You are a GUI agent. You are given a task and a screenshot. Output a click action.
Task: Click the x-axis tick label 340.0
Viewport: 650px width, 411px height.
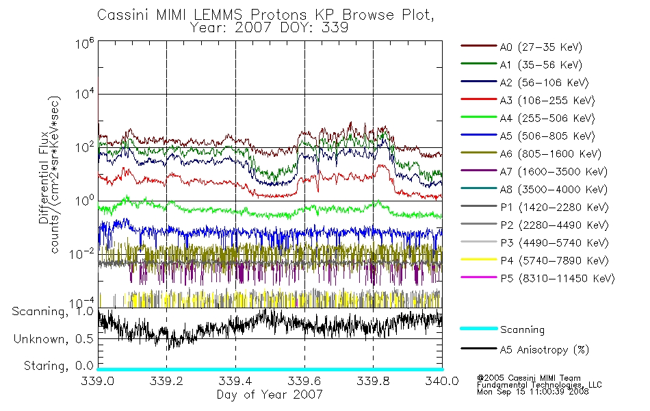click(442, 381)
